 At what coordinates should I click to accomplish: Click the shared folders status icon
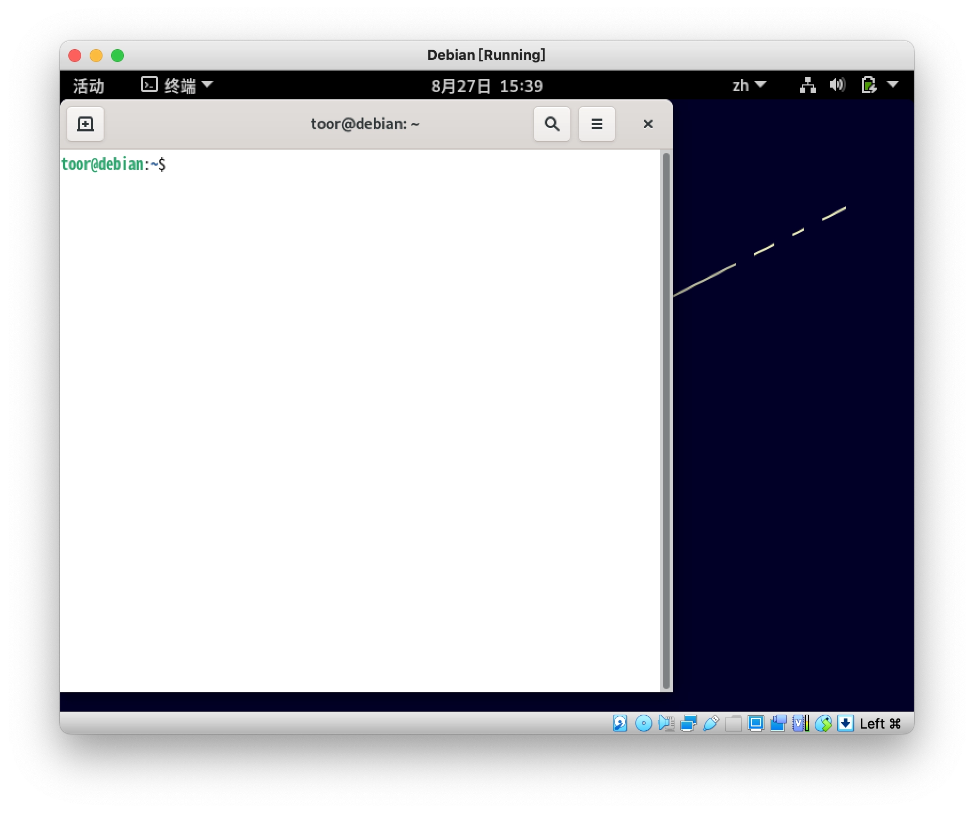[x=733, y=723]
